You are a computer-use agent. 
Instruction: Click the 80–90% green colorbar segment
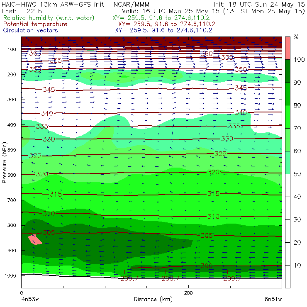pyautogui.click(x=288, y=94)
